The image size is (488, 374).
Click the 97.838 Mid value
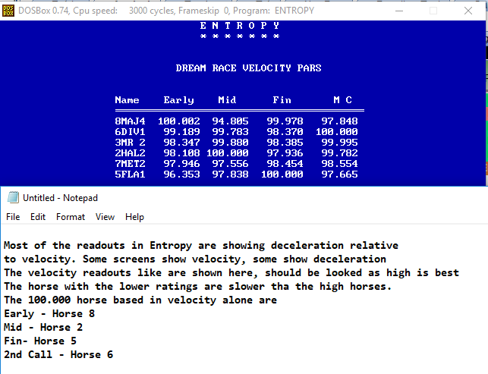[230, 174]
